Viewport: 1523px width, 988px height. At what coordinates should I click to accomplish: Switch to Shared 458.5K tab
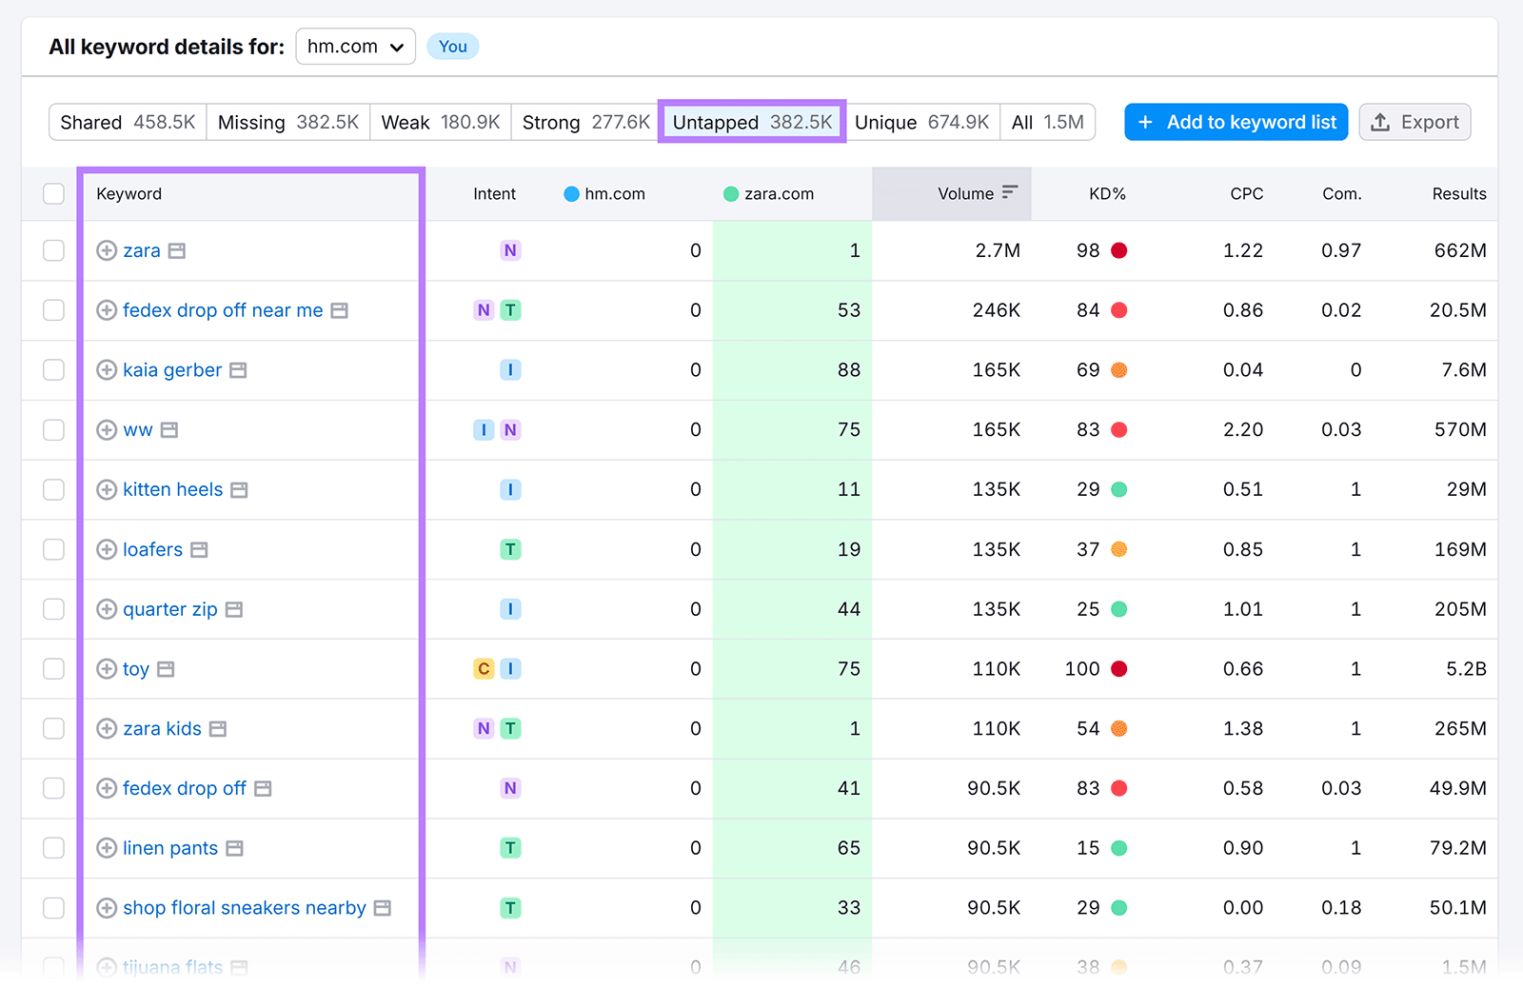pyautogui.click(x=128, y=123)
